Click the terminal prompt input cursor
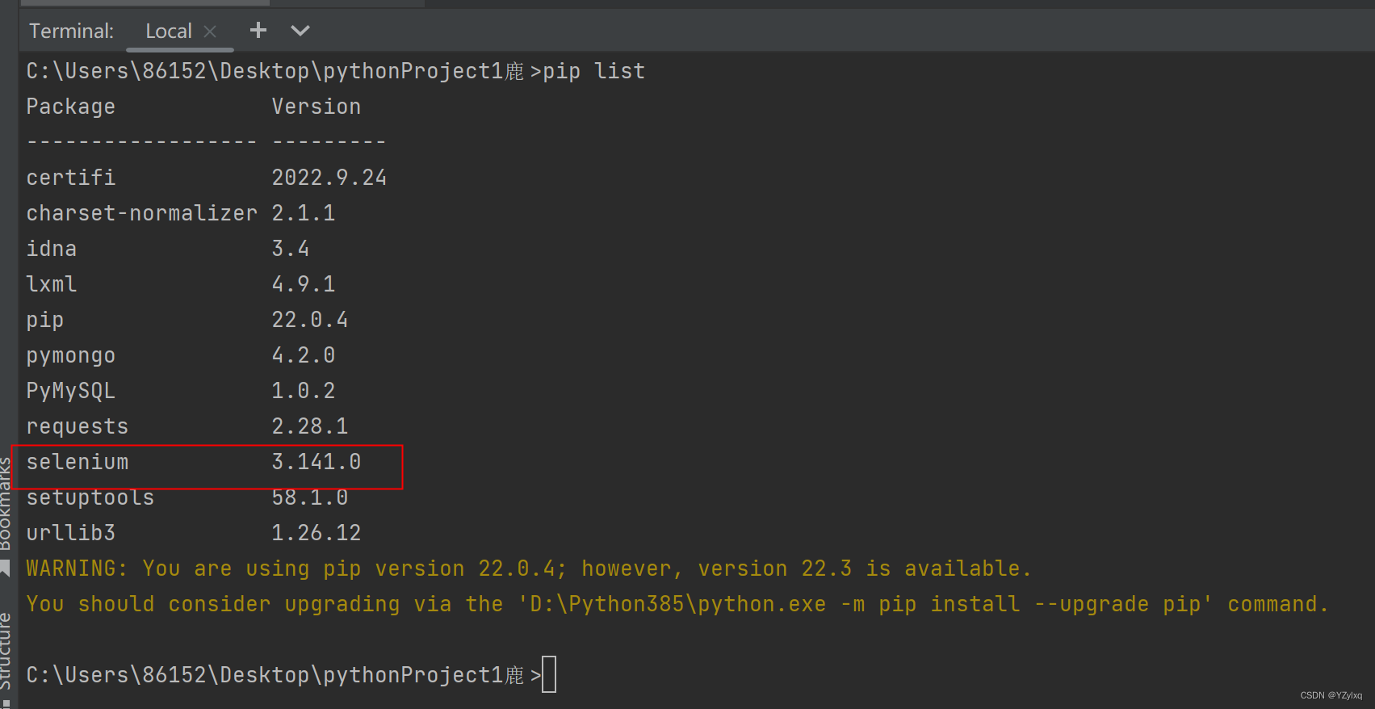The image size is (1375, 709). click(549, 673)
